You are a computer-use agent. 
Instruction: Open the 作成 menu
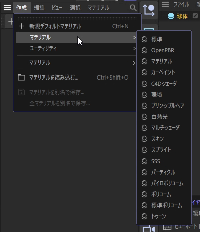(21, 8)
